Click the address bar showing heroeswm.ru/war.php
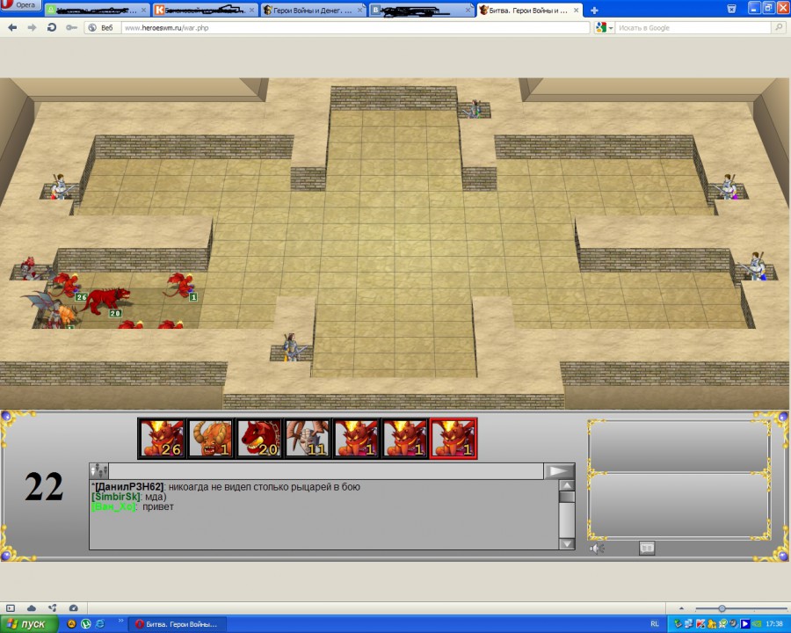Image resolution: width=791 pixels, height=633 pixels. [355, 28]
